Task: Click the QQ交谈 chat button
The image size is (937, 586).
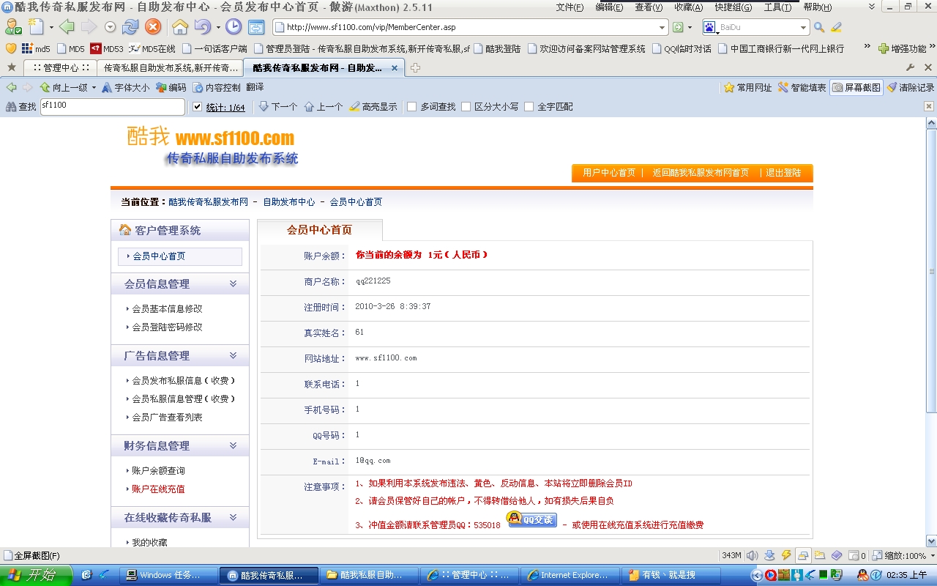Action: (x=532, y=520)
